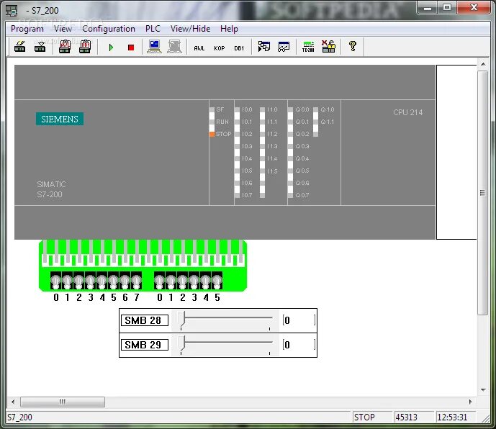Toggle switch 0 in the six-switch group
The image size is (496, 429).
tap(159, 281)
